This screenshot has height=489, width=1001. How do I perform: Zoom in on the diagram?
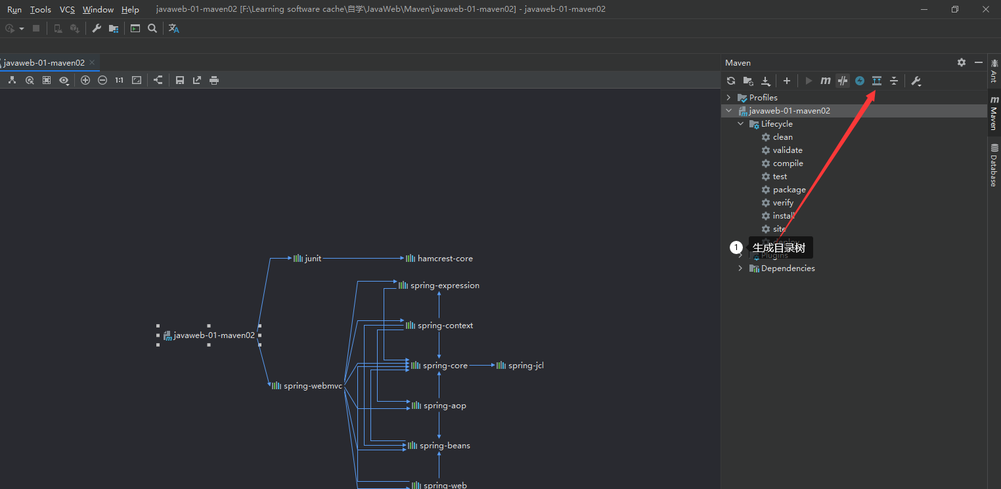pyautogui.click(x=85, y=80)
